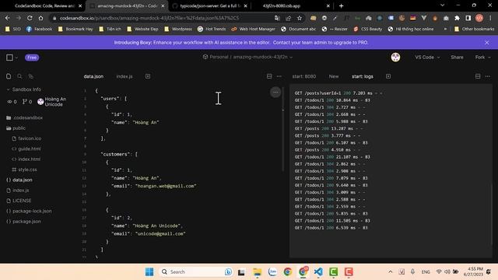This screenshot has width=498, height=280.
Task: Click split editor icon in editor pane
Action: (269, 76)
